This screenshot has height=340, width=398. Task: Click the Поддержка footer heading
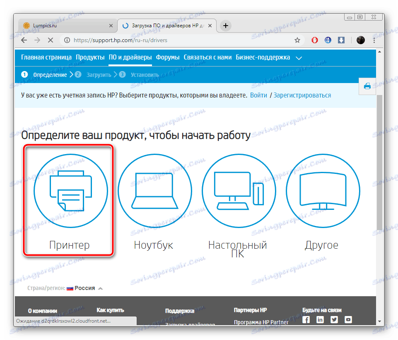click(179, 311)
